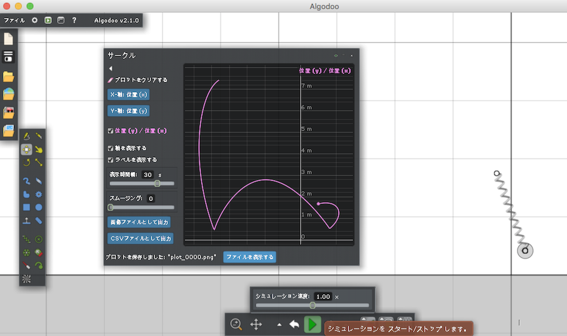Click the new scene blank page icon
567x336 pixels.
click(8, 39)
